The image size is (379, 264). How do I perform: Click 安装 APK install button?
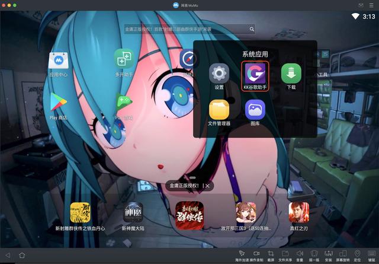(328, 256)
